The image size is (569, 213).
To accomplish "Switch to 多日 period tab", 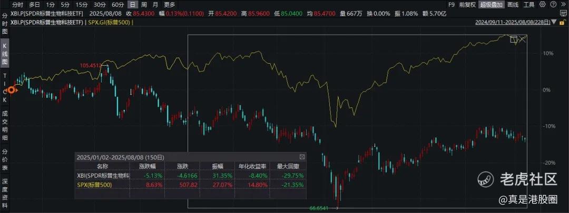I will point(35,5).
